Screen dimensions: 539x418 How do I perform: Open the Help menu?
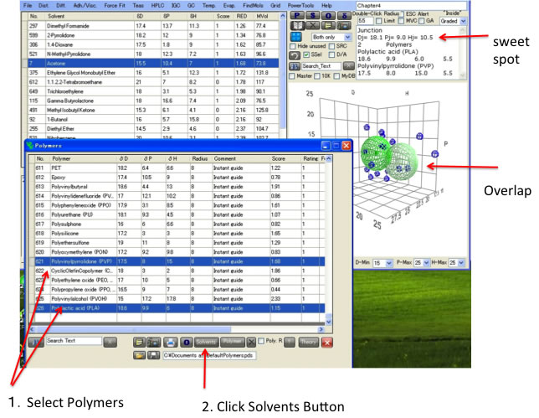tap(326, 6)
